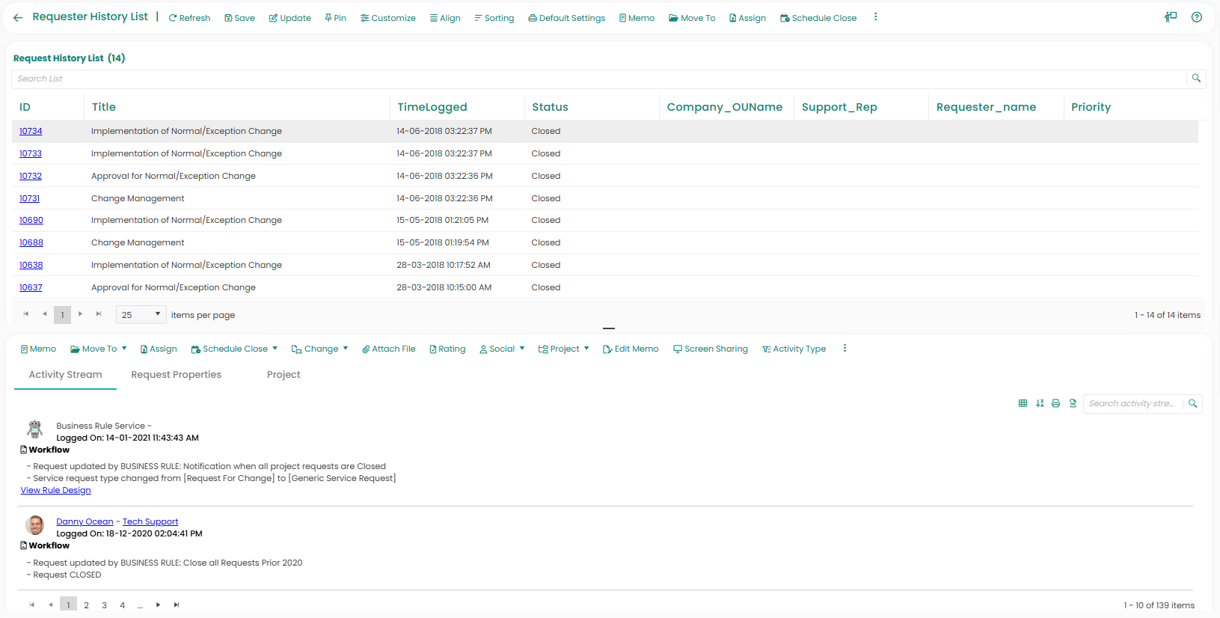Open request ID 10734 link
Viewport: 1220px width, 618px height.
(31, 131)
